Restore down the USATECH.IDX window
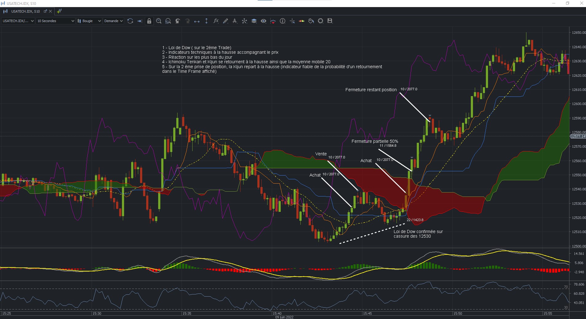Viewport: 586px width, 319px height. tap(568, 3)
